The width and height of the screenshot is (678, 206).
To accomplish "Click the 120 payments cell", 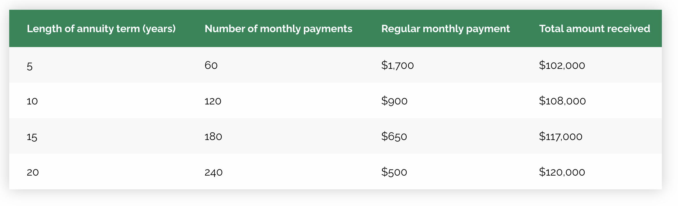I will coord(213,101).
